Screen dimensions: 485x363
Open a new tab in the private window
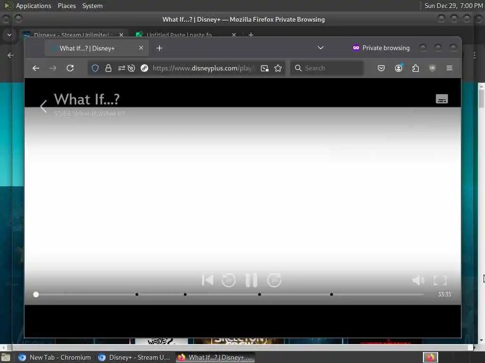coord(159,48)
